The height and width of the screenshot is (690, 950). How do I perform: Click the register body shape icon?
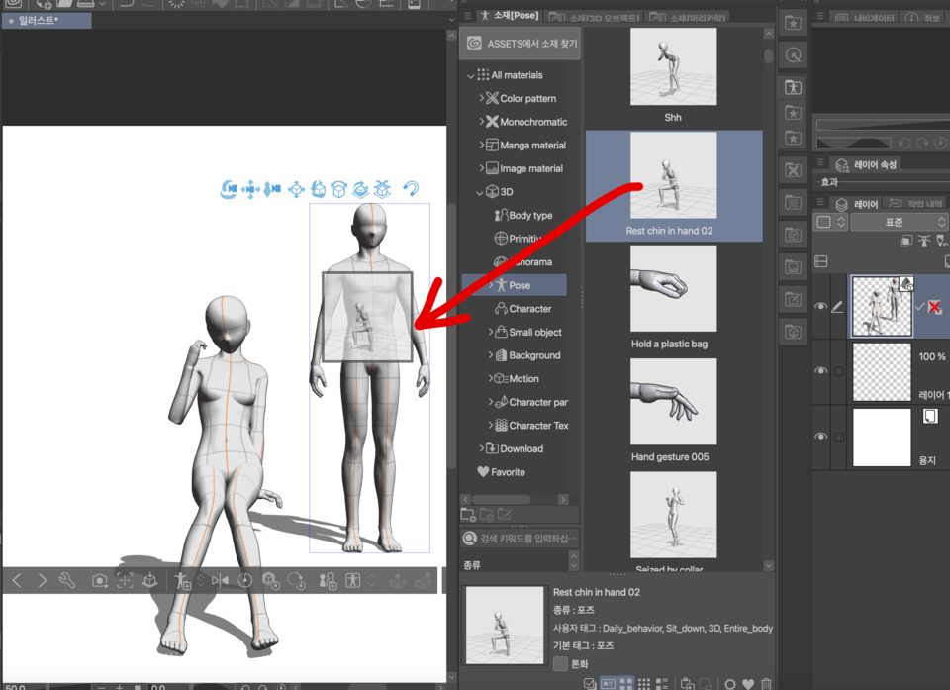click(x=328, y=581)
